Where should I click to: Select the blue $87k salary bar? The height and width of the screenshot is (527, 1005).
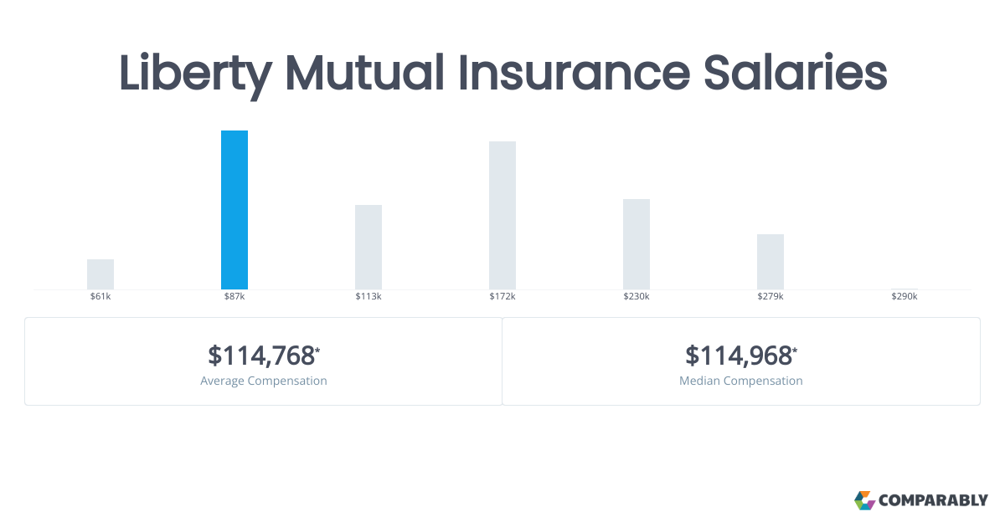pyautogui.click(x=234, y=210)
